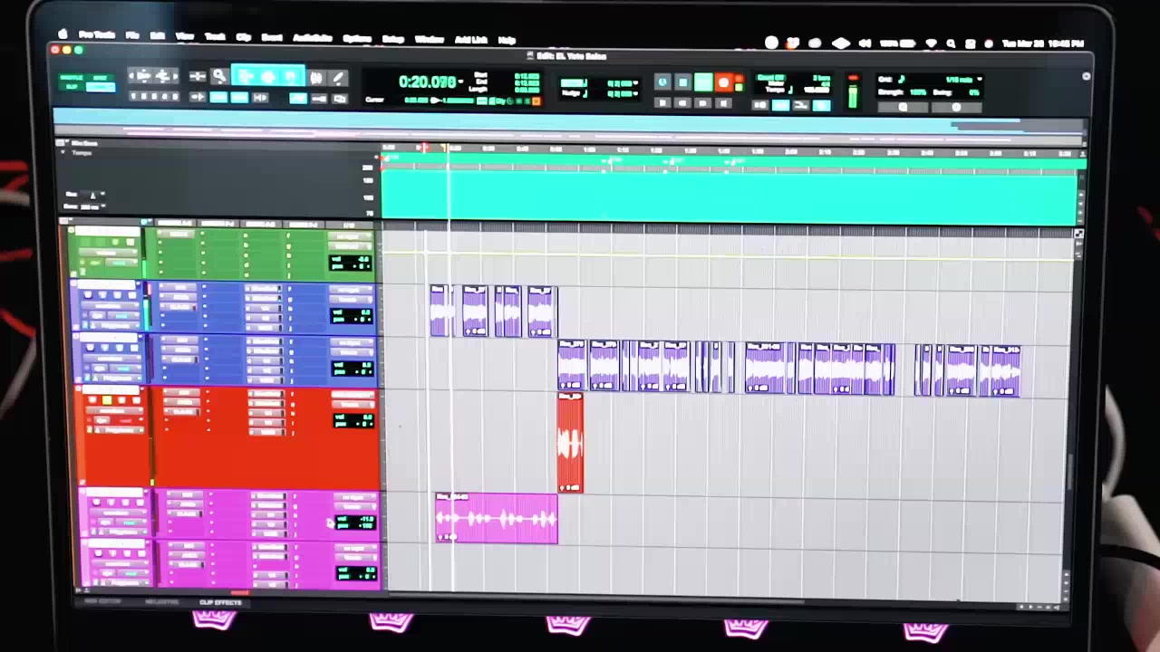1160x652 pixels.
Task: Select the first clip on the upper blue track
Action: (x=440, y=311)
